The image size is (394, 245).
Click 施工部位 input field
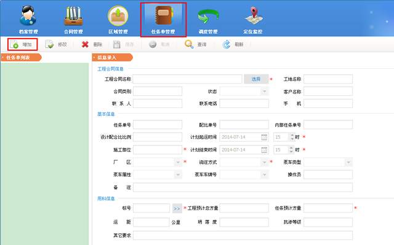[x=158, y=150]
